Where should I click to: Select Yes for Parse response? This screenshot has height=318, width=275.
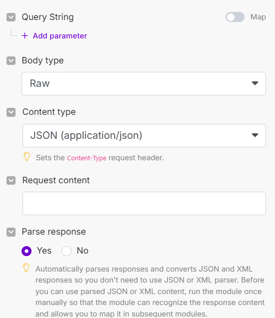[x=26, y=251]
